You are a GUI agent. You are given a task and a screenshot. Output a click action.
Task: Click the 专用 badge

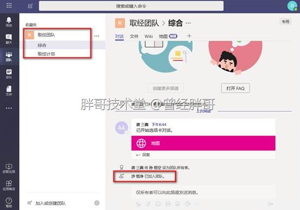tap(286, 22)
